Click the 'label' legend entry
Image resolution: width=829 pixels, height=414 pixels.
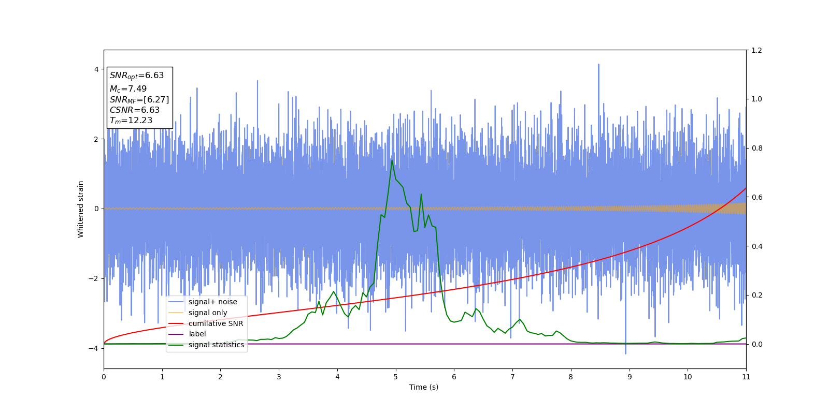(x=187, y=334)
